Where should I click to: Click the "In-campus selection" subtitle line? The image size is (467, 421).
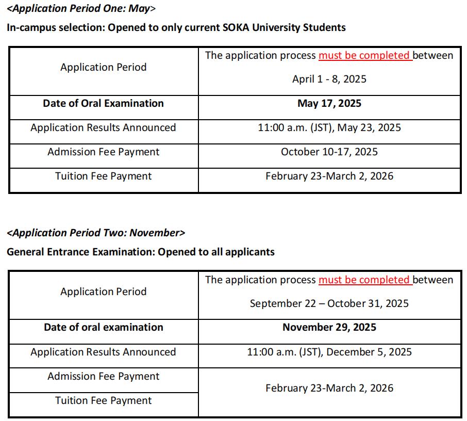176,27
